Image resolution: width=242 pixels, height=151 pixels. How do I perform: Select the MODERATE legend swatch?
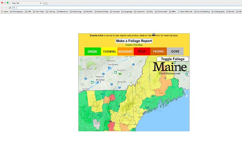(126, 51)
